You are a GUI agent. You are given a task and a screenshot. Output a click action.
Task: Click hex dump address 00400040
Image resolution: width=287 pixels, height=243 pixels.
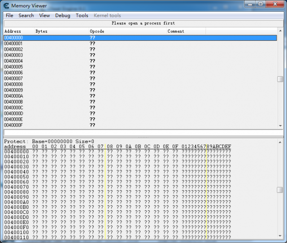pyautogui.click(x=17, y=172)
